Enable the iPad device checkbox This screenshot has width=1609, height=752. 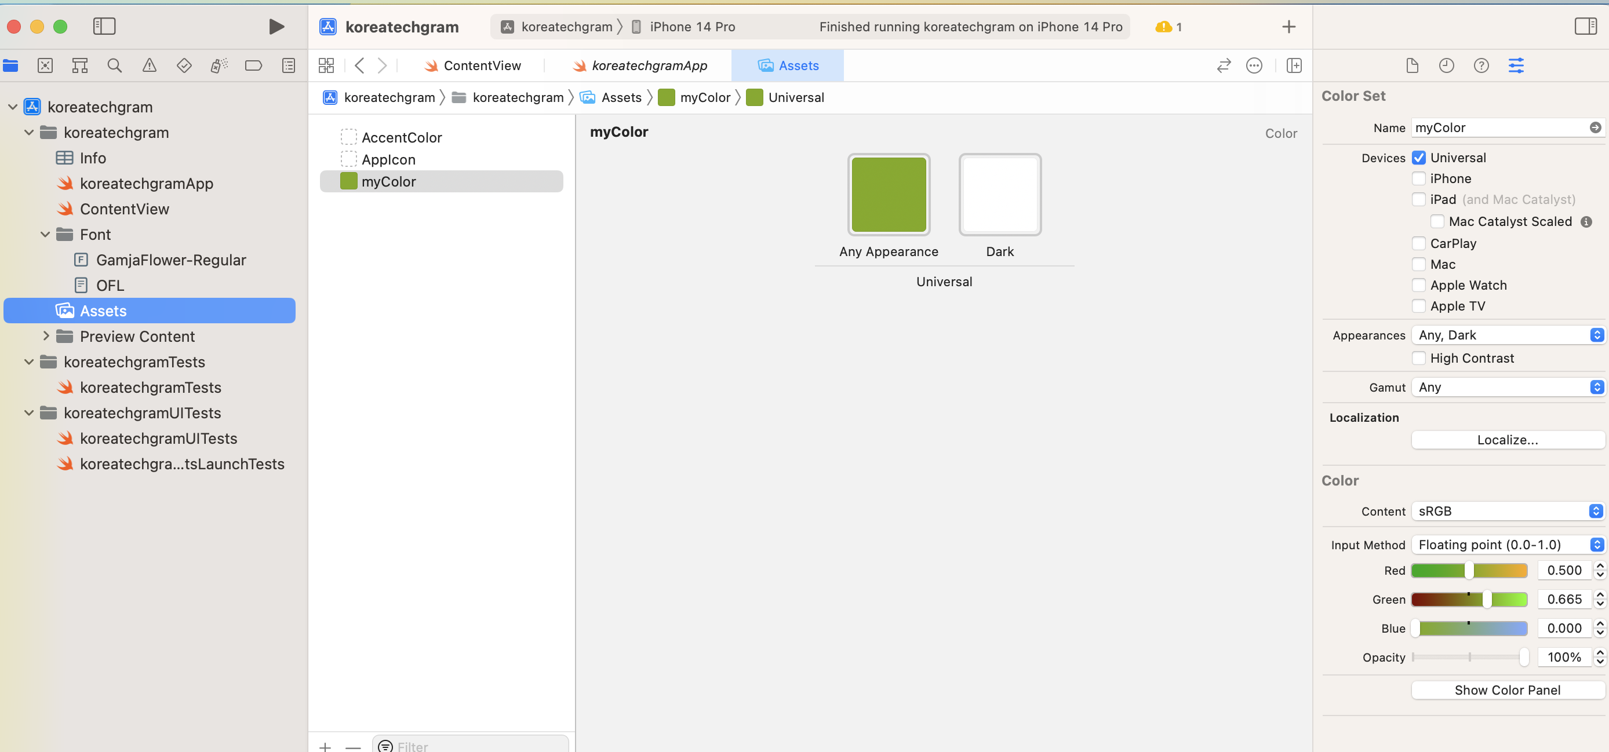coord(1419,199)
